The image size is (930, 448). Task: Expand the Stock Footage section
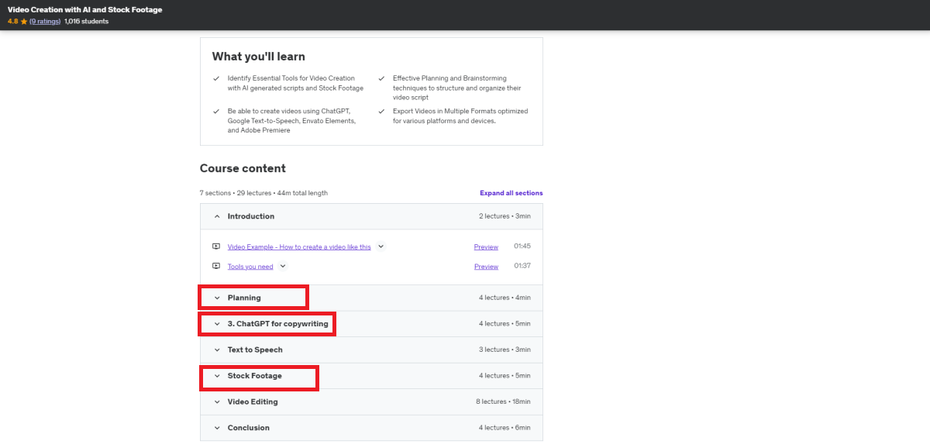(x=371, y=376)
